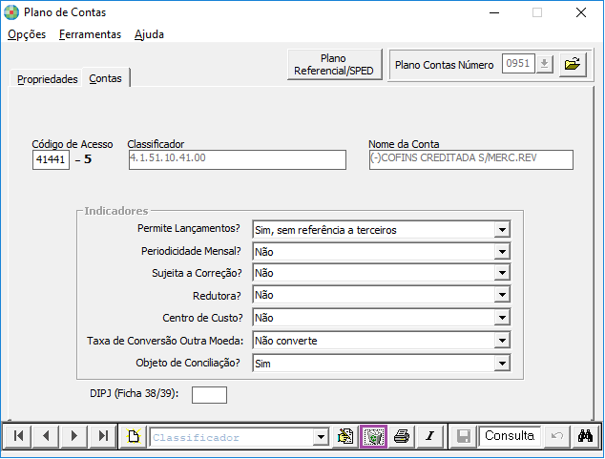Click the Classificador input field
The height and width of the screenshot is (459, 605).
tap(238, 159)
